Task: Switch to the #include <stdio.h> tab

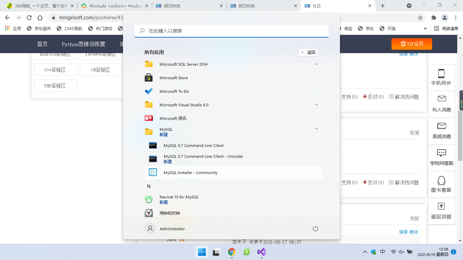Action: click(114, 6)
